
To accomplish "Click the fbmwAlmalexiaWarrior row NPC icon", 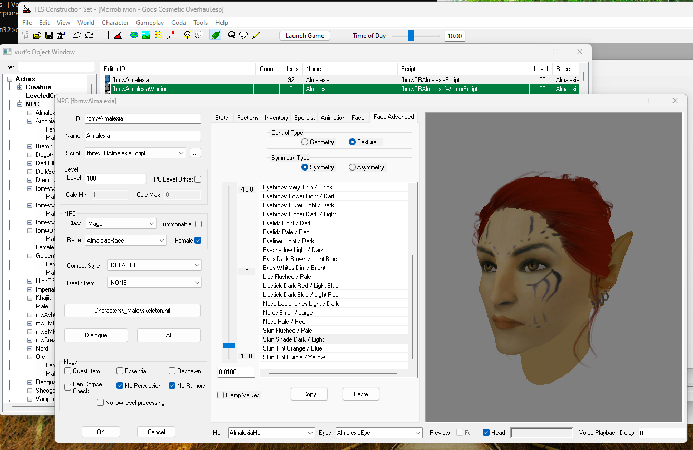I will point(108,89).
